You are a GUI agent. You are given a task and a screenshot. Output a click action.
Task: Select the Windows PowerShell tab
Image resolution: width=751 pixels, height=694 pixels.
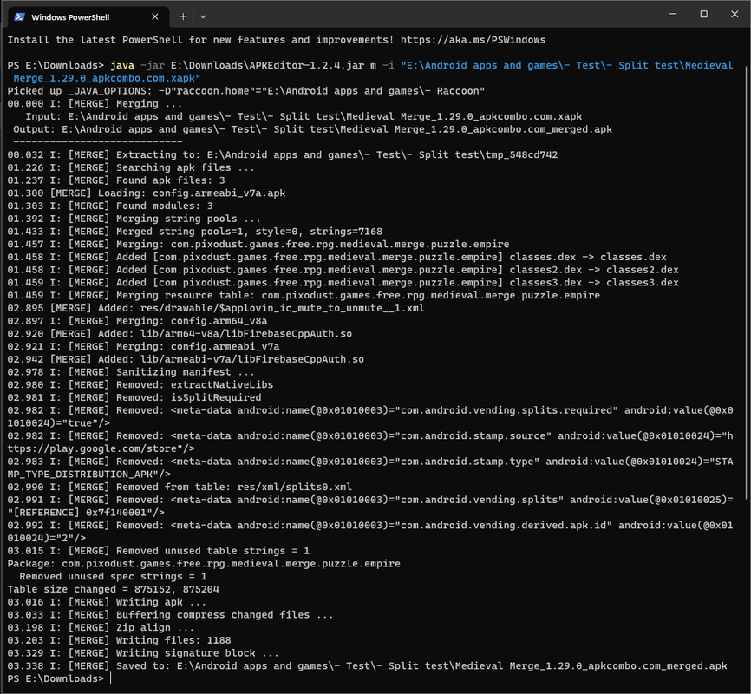(88, 16)
